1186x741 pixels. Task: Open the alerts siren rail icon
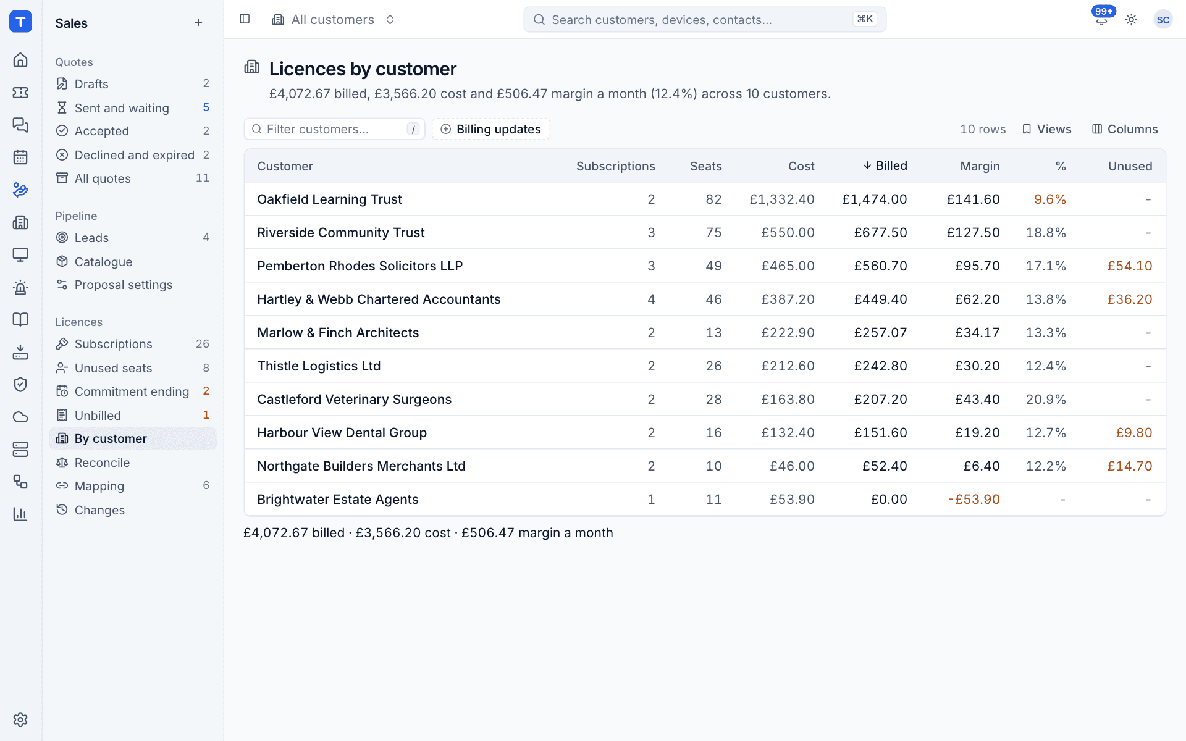click(x=20, y=287)
